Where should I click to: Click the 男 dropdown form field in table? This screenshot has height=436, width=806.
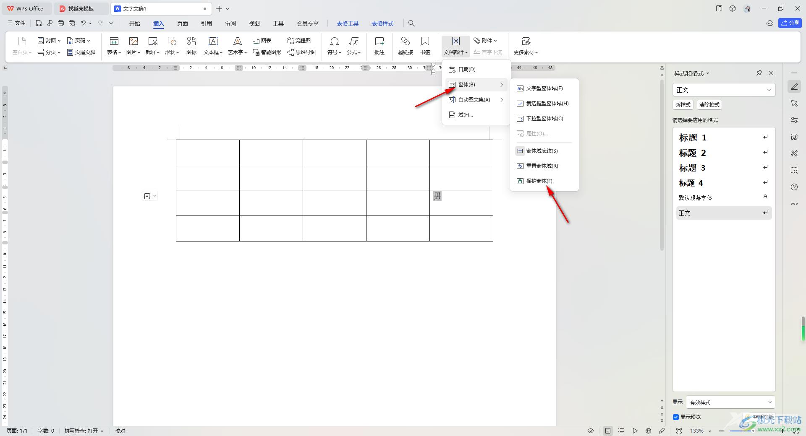point(437,196)
